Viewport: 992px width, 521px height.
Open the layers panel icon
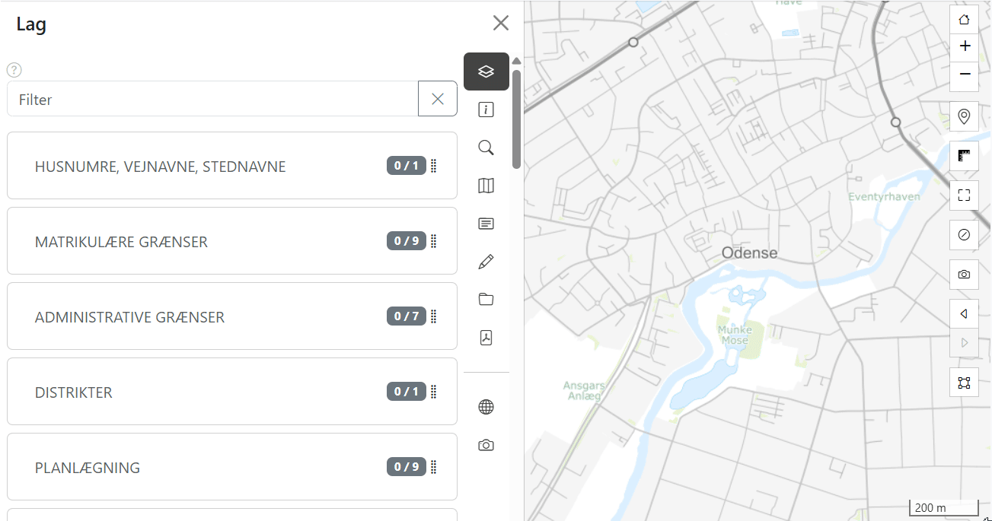pos(486,71)
